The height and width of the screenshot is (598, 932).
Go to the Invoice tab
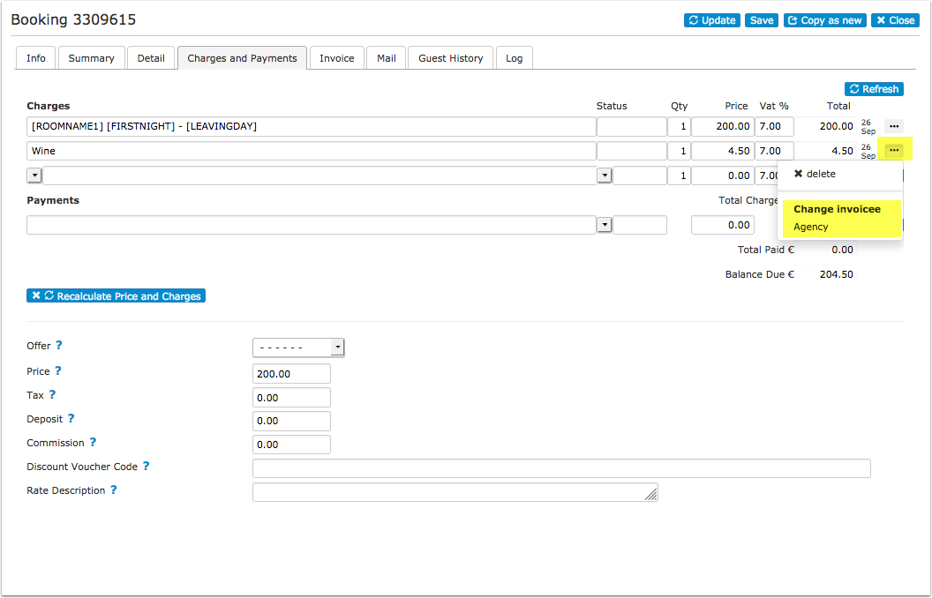tap(337, 58)
